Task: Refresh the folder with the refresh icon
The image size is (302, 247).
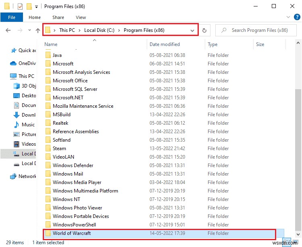Action: [x=204, y=30]
